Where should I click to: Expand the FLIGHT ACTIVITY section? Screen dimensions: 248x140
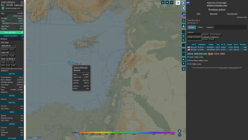pos(12,36)
